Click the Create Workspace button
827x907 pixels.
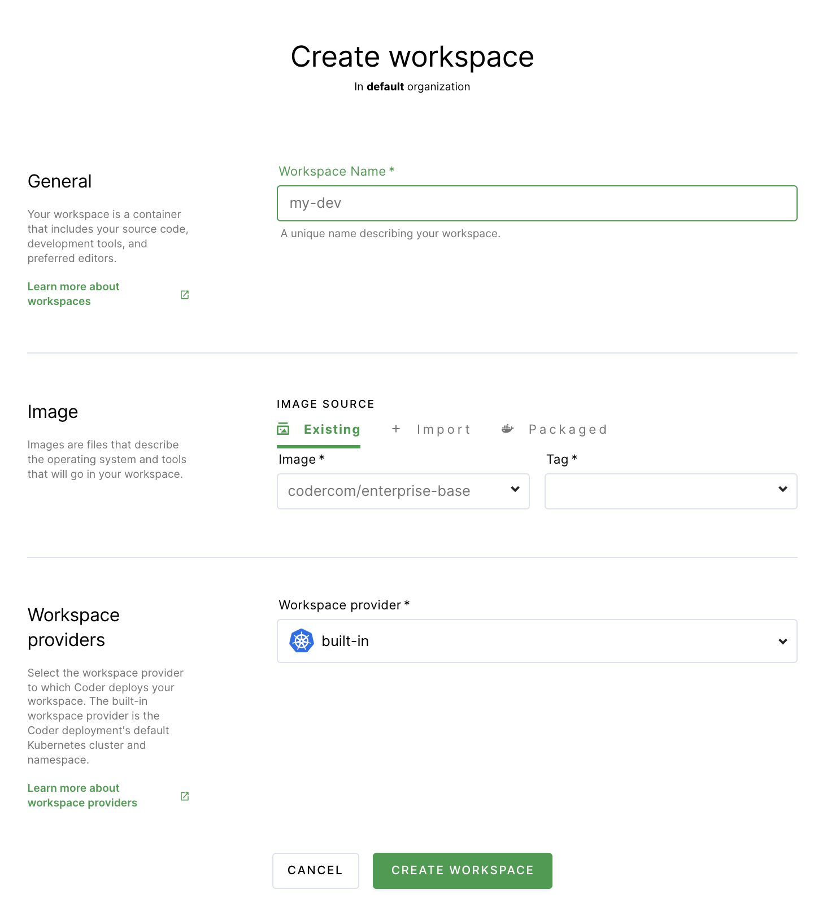coord(463,871)
